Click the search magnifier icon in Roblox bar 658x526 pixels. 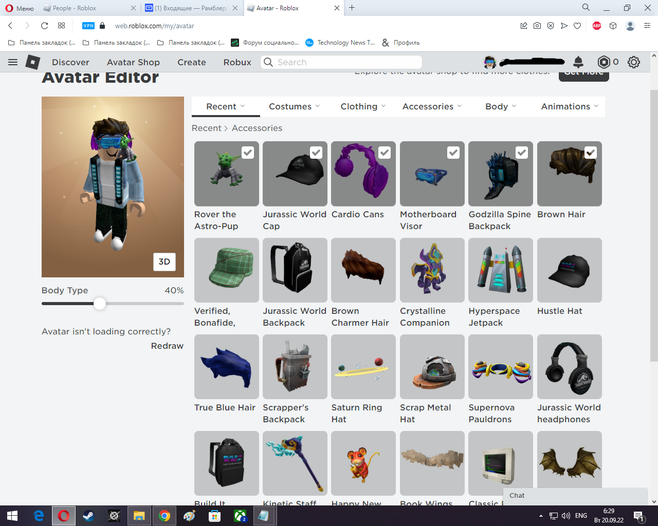pyautogui.click(x=268, y=62)
